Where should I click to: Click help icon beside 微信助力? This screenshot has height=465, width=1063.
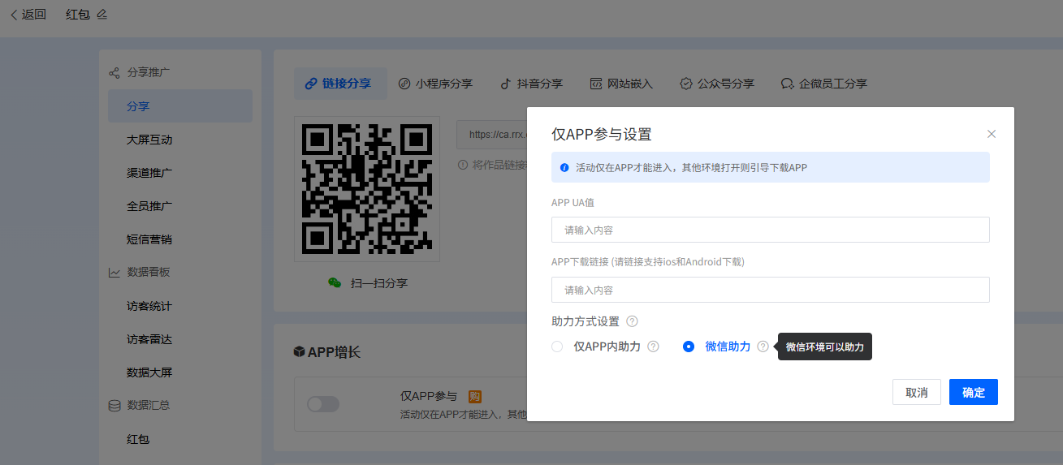tap(763, 347)
